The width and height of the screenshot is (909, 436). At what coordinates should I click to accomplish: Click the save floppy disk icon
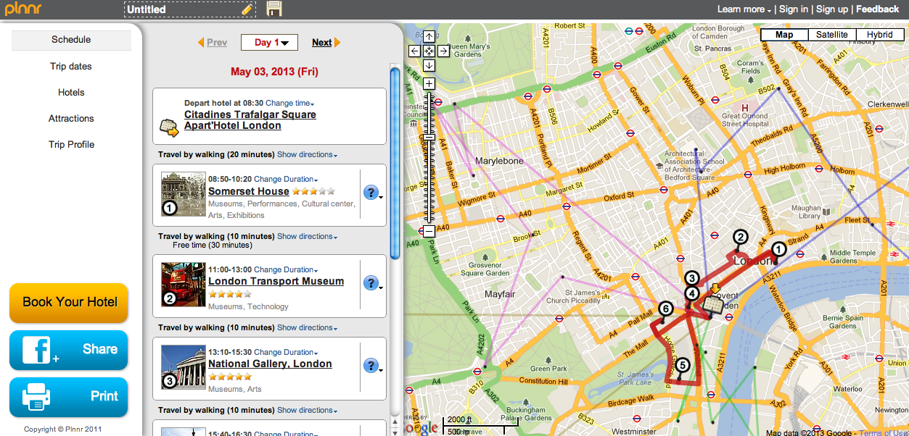pos(274,9)
